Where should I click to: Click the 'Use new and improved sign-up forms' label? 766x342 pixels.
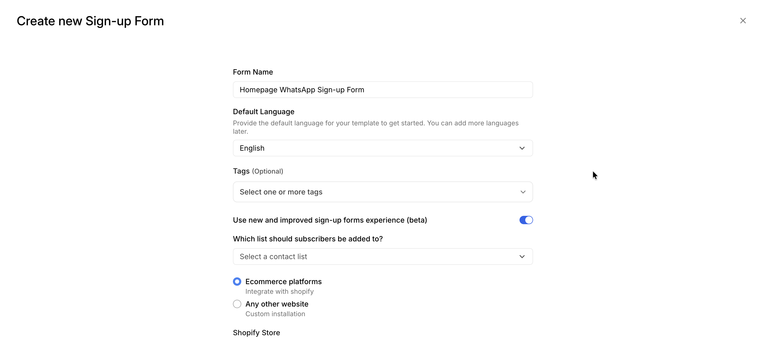[330, 220]
